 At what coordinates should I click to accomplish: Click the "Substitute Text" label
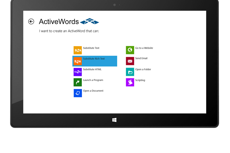tap(91, 48)
